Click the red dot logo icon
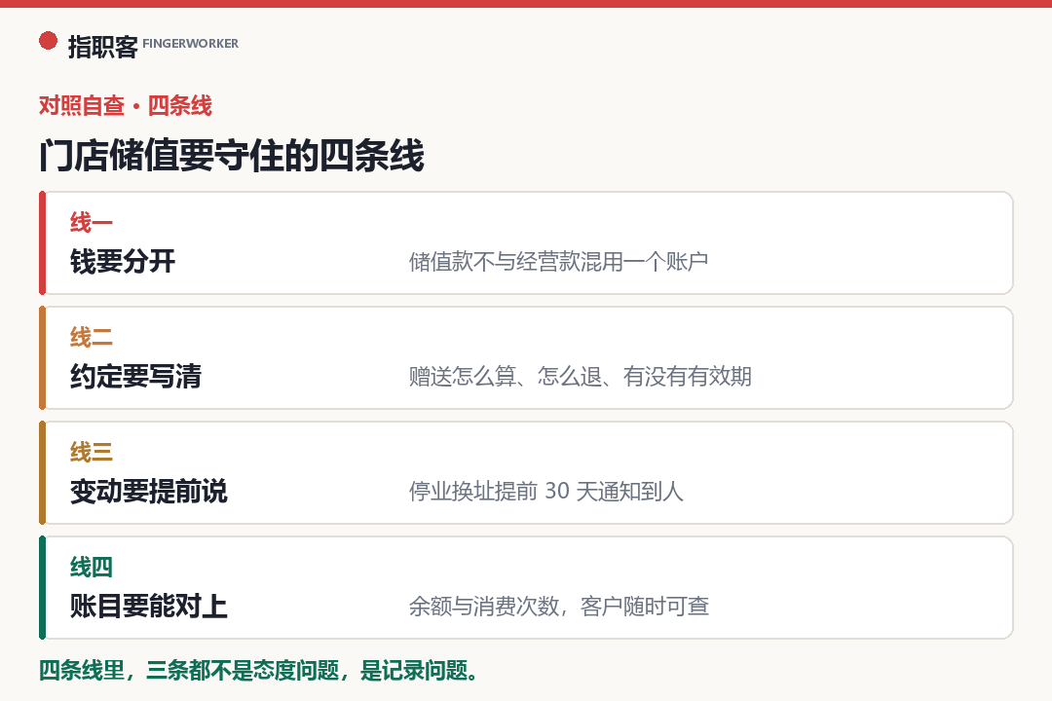This screenshot has height=701, width=1052. [49, 41]
